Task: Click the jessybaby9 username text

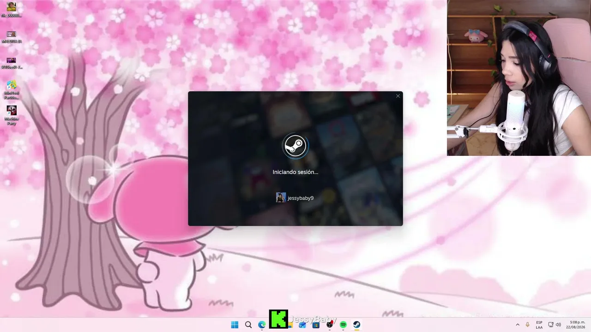Action: (301, 198)
